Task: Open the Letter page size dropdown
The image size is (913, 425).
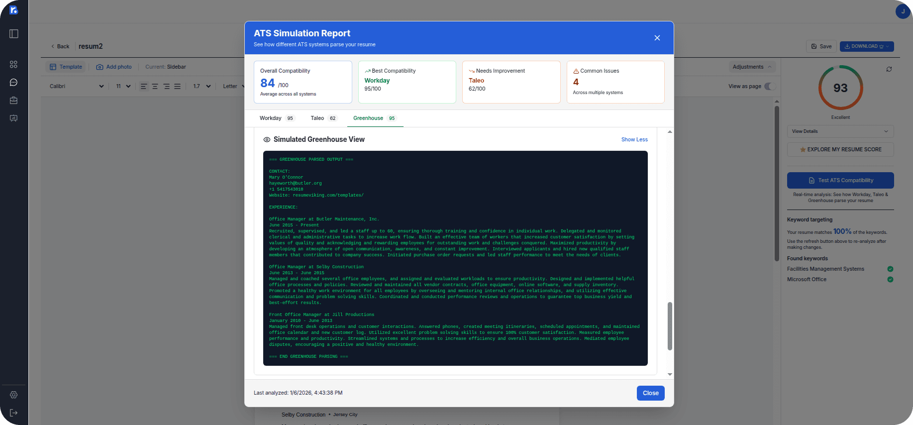Action: 233,86
